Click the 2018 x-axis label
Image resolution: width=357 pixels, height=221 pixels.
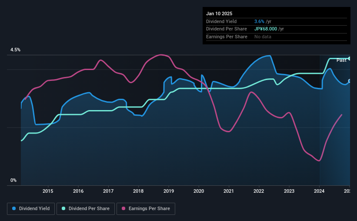pos(138,191)
